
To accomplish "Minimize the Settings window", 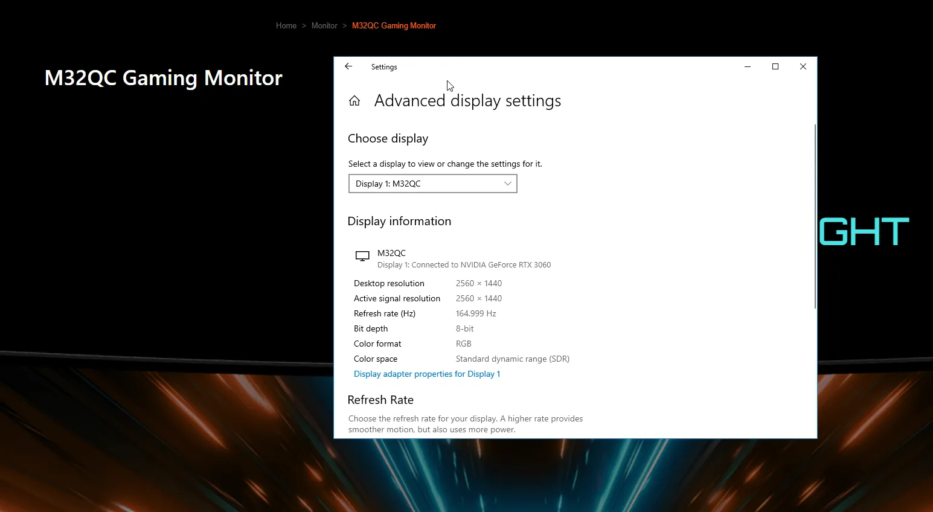I will click(x=748, y=66).
